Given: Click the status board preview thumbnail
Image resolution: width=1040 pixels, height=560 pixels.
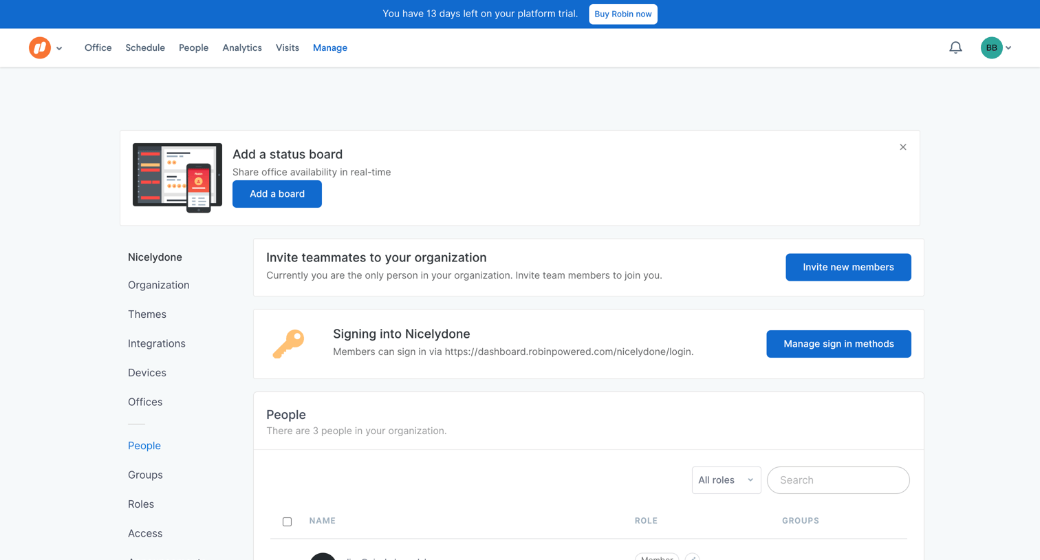Looking at the screenshot, I should pyautogui.click(x=177, y=177).
